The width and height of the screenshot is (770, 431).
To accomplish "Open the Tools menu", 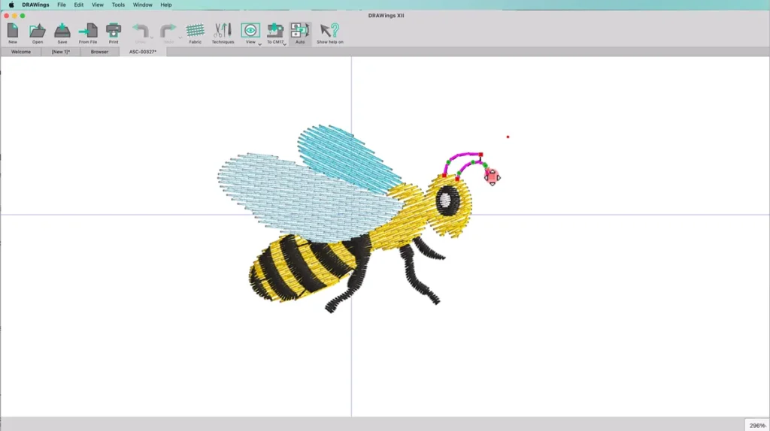I will click(x=118, y=5).
